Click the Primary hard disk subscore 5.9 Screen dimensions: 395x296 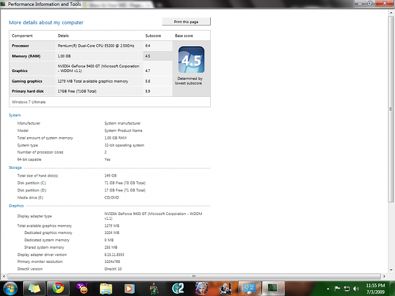(147, 91)
